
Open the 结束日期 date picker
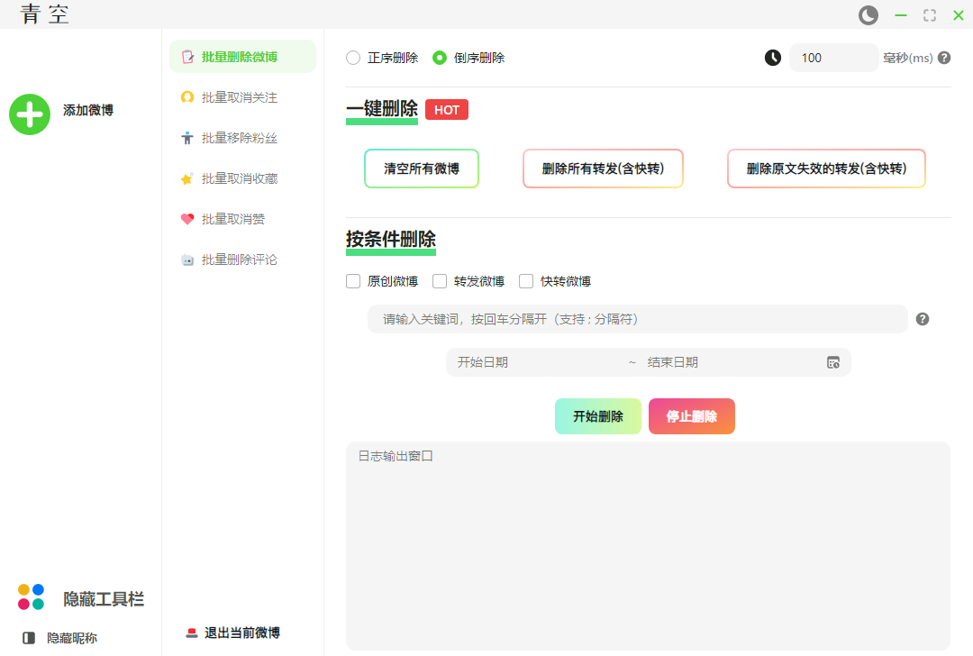(x=721, y=362)
